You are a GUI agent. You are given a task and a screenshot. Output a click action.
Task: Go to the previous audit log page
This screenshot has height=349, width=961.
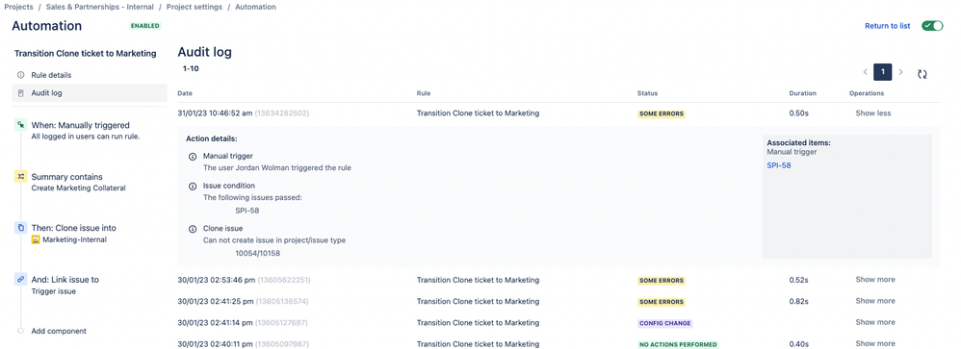coord(866,72)
